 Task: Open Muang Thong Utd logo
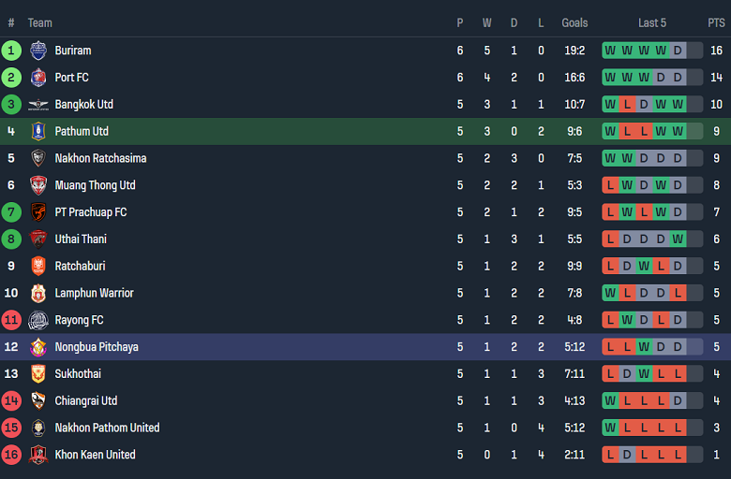[x=37, y=185]
